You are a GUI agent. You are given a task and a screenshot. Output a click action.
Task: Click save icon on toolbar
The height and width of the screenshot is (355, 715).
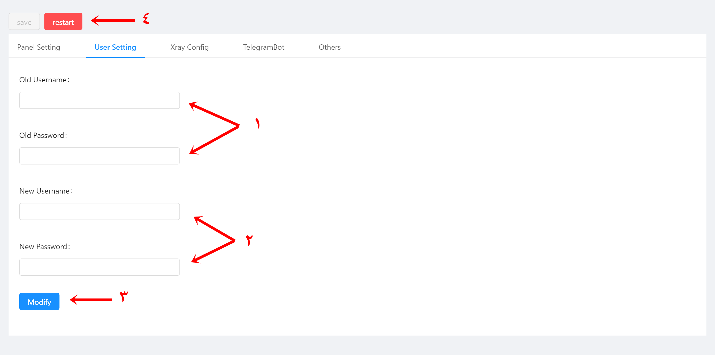pyautogui.click(x=24, y=21)
